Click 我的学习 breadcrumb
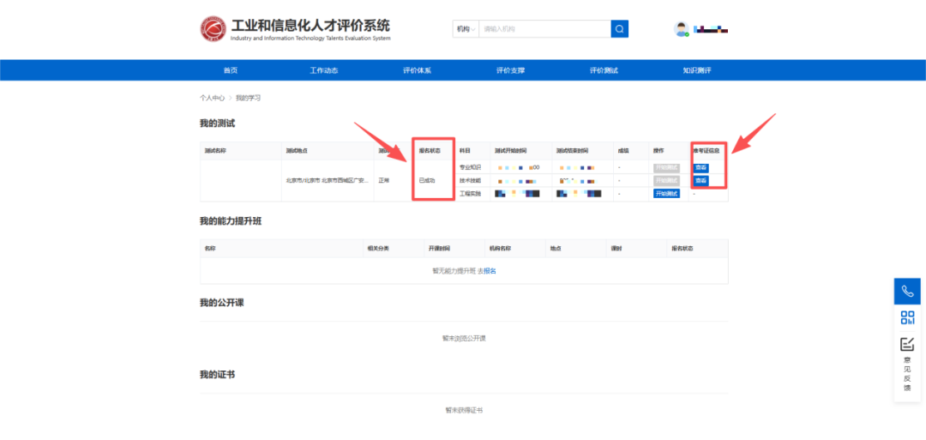 pos(248,98)
